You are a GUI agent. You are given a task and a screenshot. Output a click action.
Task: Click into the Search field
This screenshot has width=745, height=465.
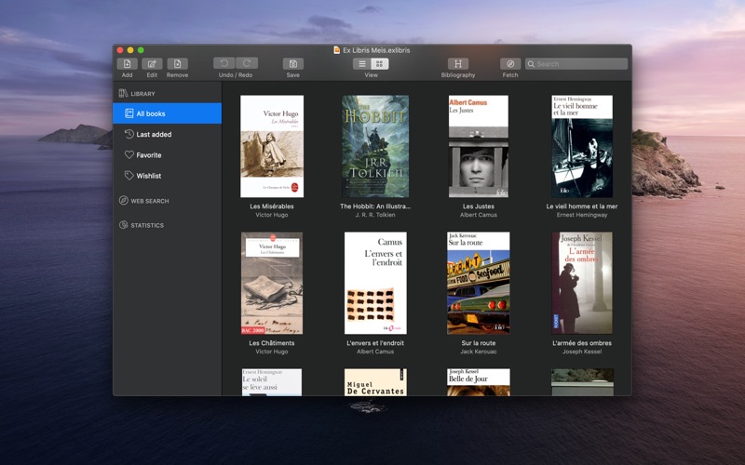[576, 63]
